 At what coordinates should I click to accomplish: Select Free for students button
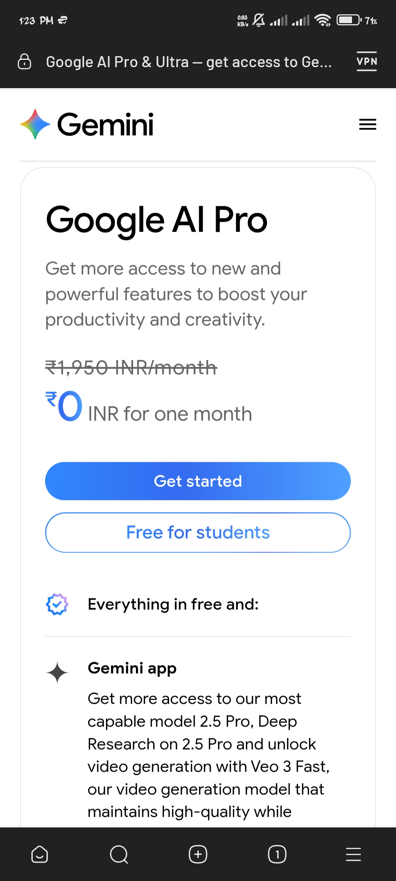tap(198, 533)
